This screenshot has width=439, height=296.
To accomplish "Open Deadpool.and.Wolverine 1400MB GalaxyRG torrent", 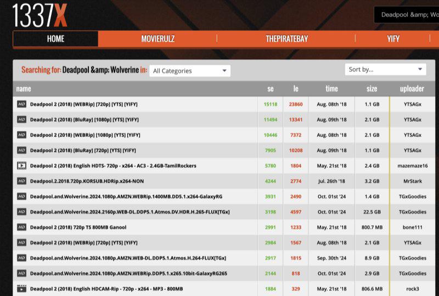I will pos(126,196).
